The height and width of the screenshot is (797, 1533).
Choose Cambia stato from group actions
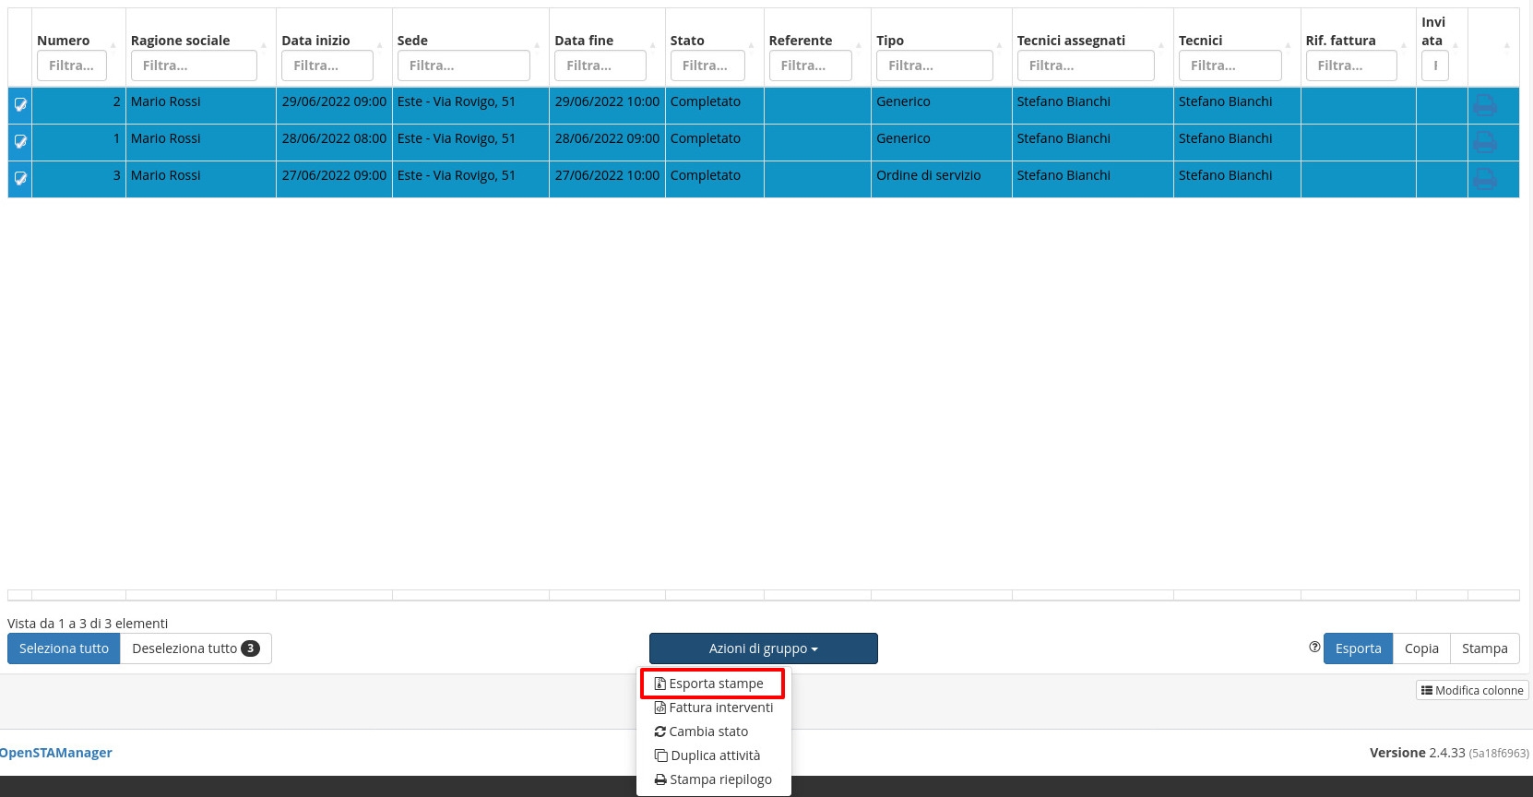(702, 732)
